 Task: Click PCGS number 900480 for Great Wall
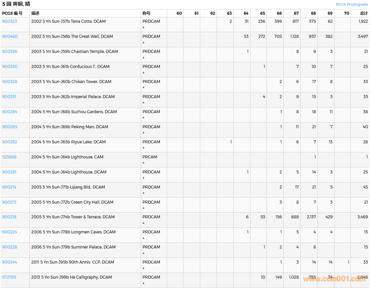[x=10, y=36]
